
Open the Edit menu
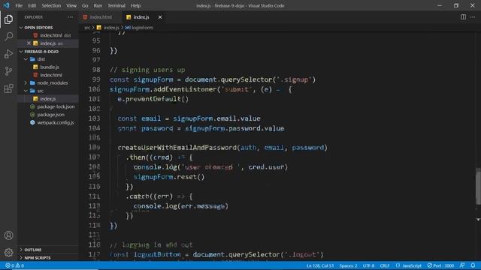point(32,5)
